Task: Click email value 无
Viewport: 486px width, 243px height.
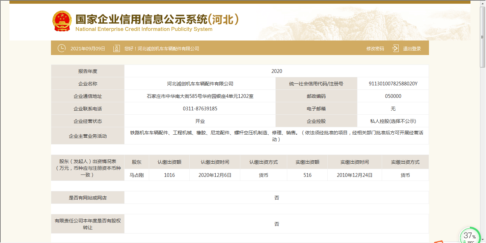Action: 393,109
